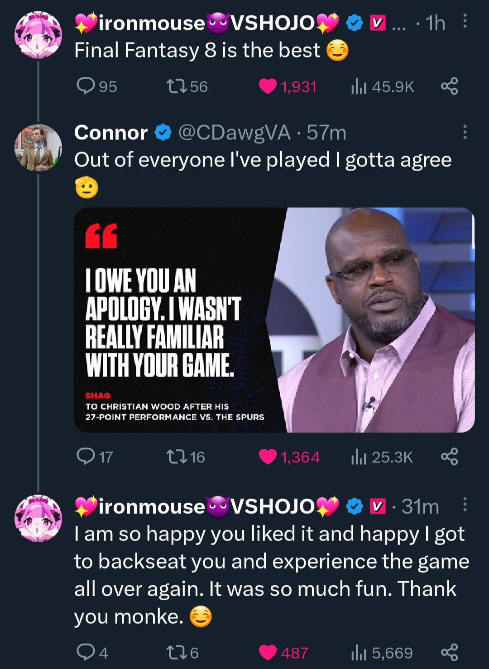Viewport: 489px width, 669px height.
Task: Share Connor's tweet
Action: click(x=449, y=456)
